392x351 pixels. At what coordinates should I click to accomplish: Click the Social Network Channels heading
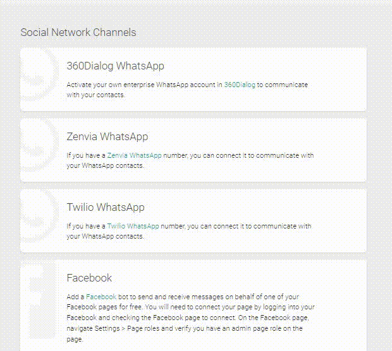coord(78,32)
